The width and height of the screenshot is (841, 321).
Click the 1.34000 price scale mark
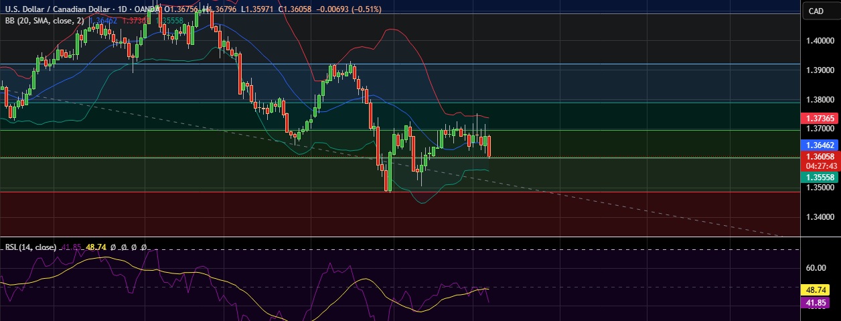click(820, 217)
